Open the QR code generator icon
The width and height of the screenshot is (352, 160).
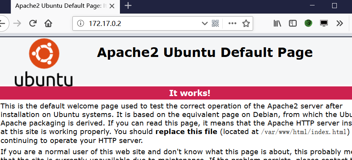[215, 23]
